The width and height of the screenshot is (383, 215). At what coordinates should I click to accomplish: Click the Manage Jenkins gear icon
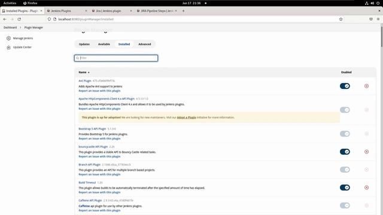tap(8, 38)
